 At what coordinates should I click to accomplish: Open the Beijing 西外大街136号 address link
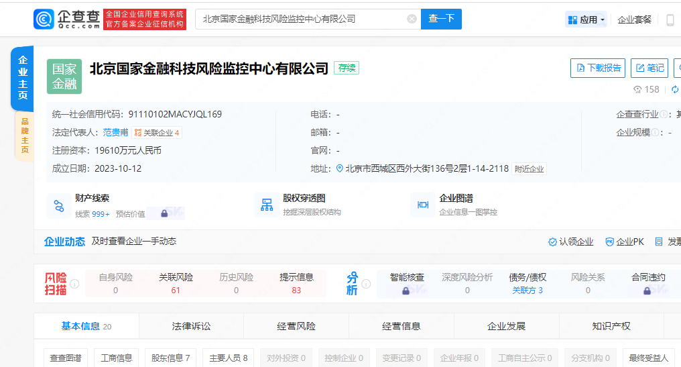427,168
